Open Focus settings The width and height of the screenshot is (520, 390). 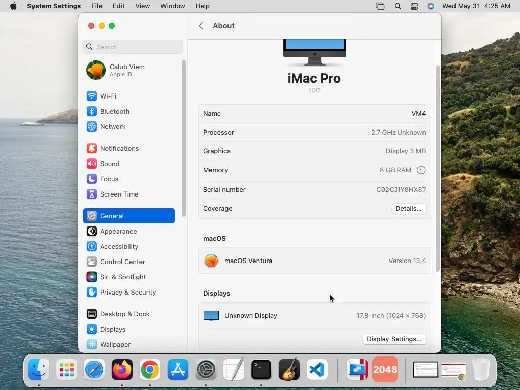coord(128,179)
